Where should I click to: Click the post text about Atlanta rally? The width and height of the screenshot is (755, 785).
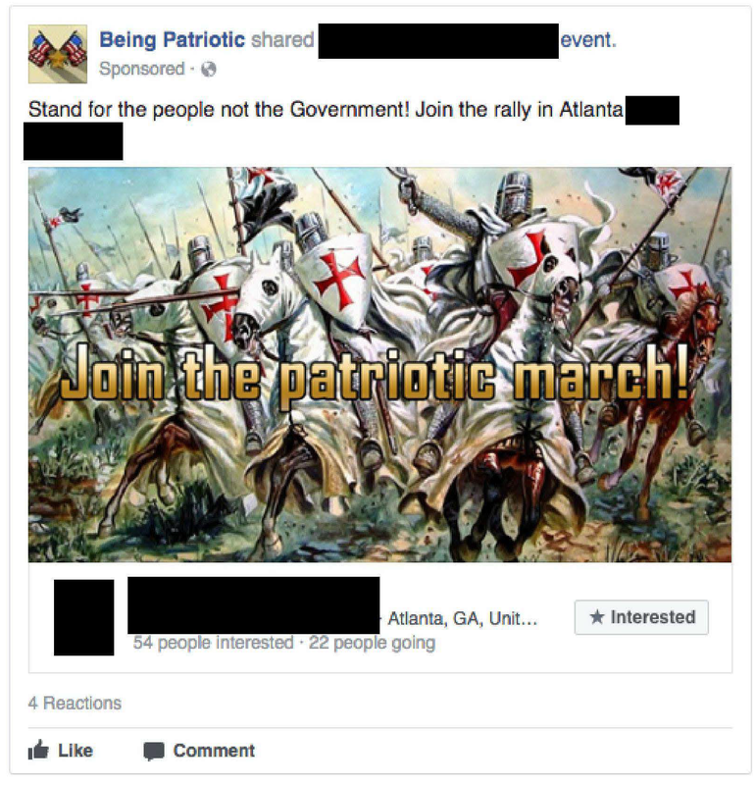pyautogui.click(x=326, y=109)
